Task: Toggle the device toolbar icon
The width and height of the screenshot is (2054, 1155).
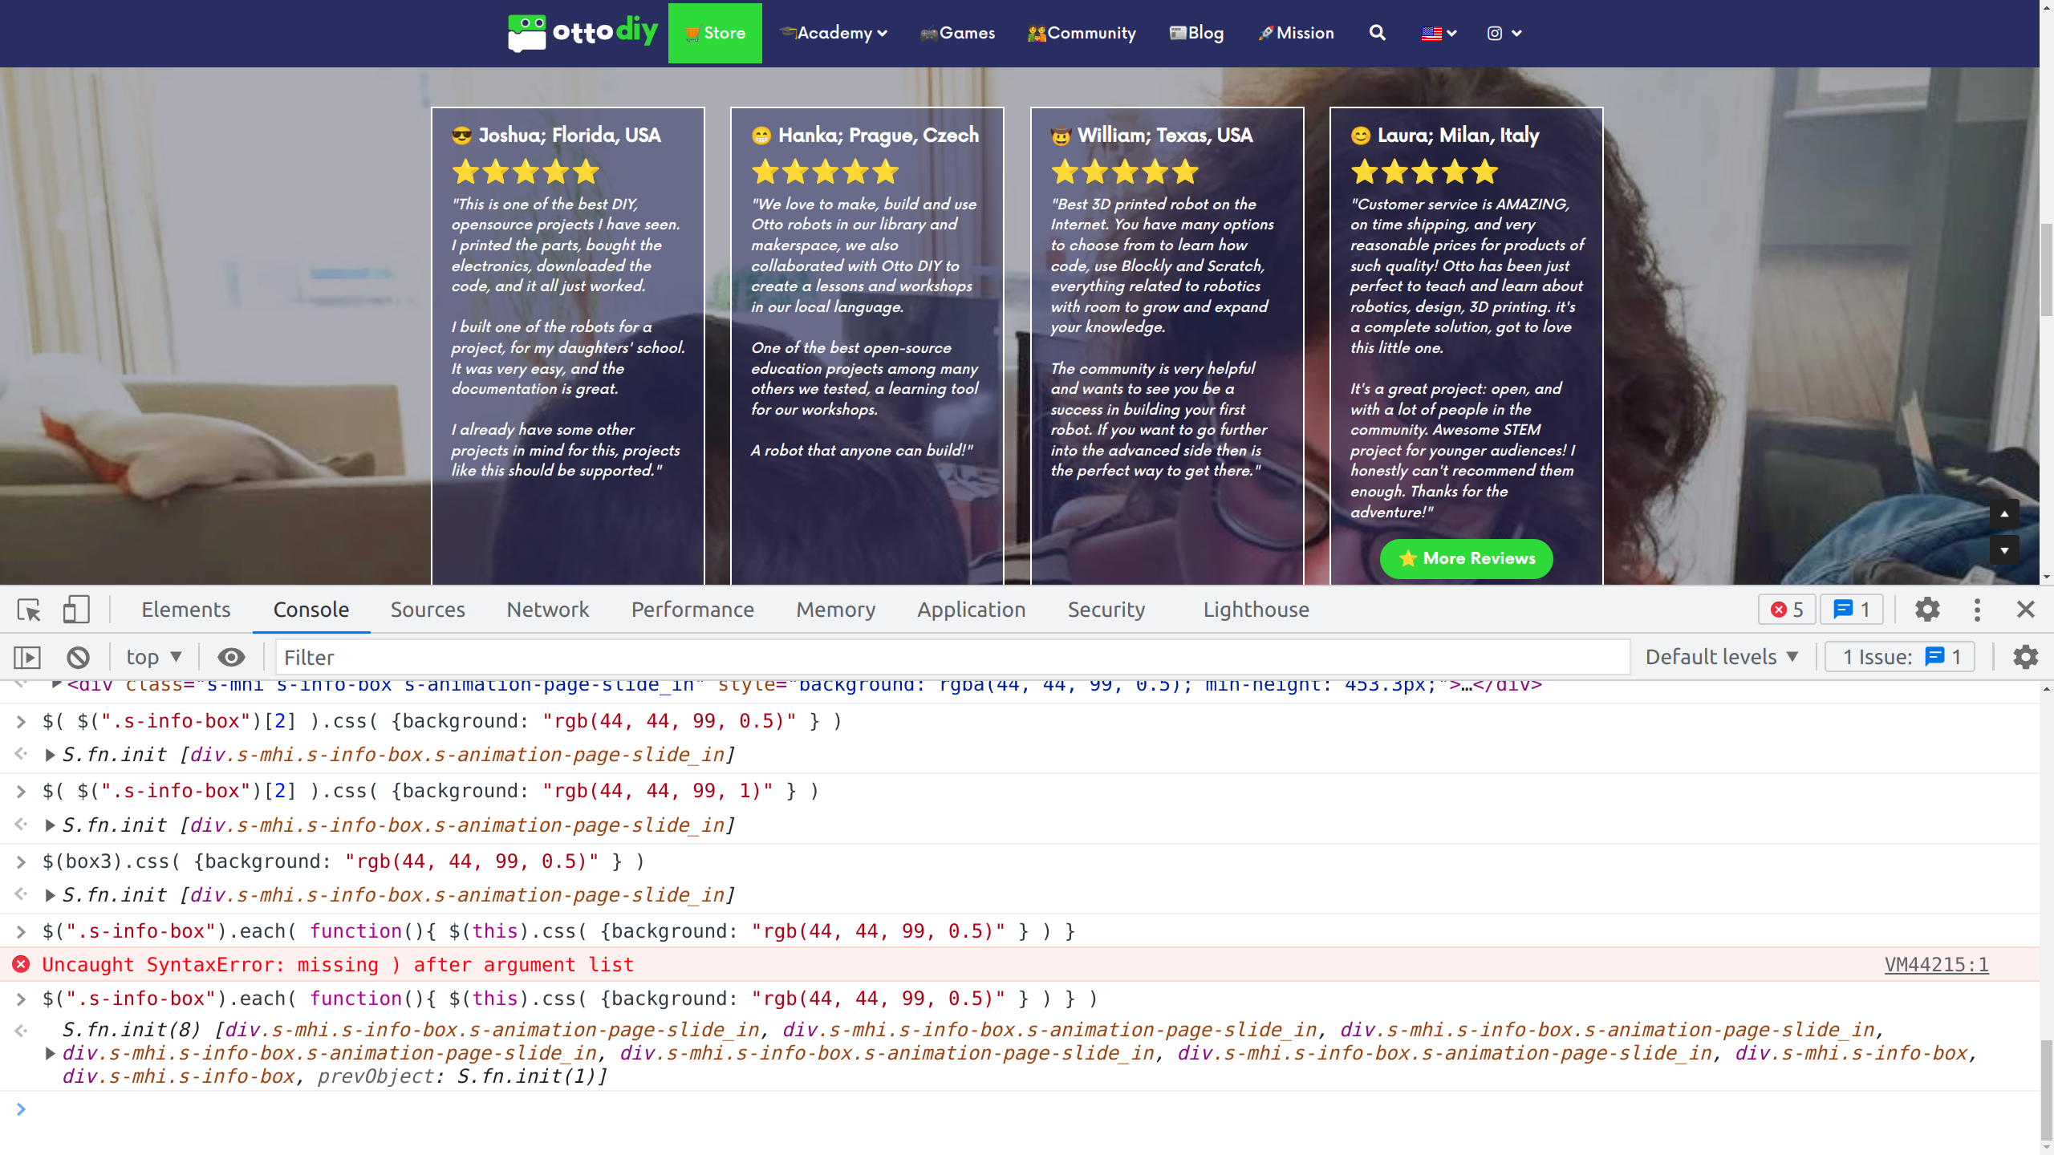Action: (x=76, y=610)
